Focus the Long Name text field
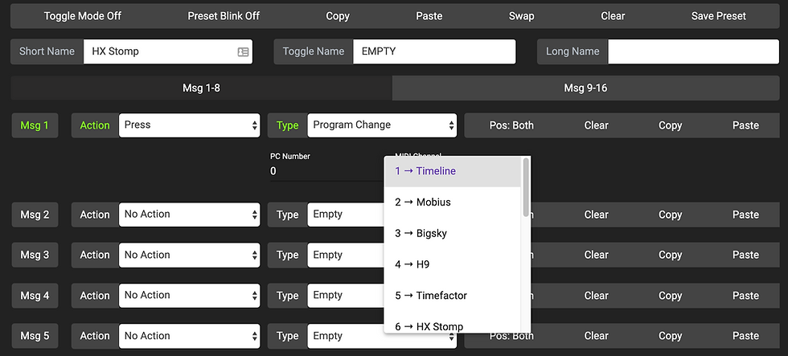Viewport: 788px width, 356px height. point(696,51)
